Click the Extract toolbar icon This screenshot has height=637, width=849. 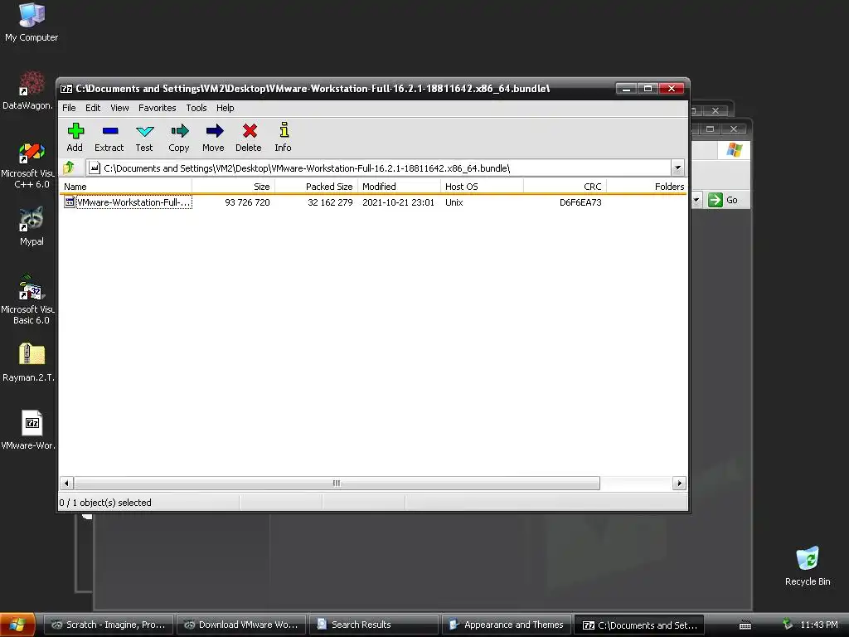click(110, 131)
